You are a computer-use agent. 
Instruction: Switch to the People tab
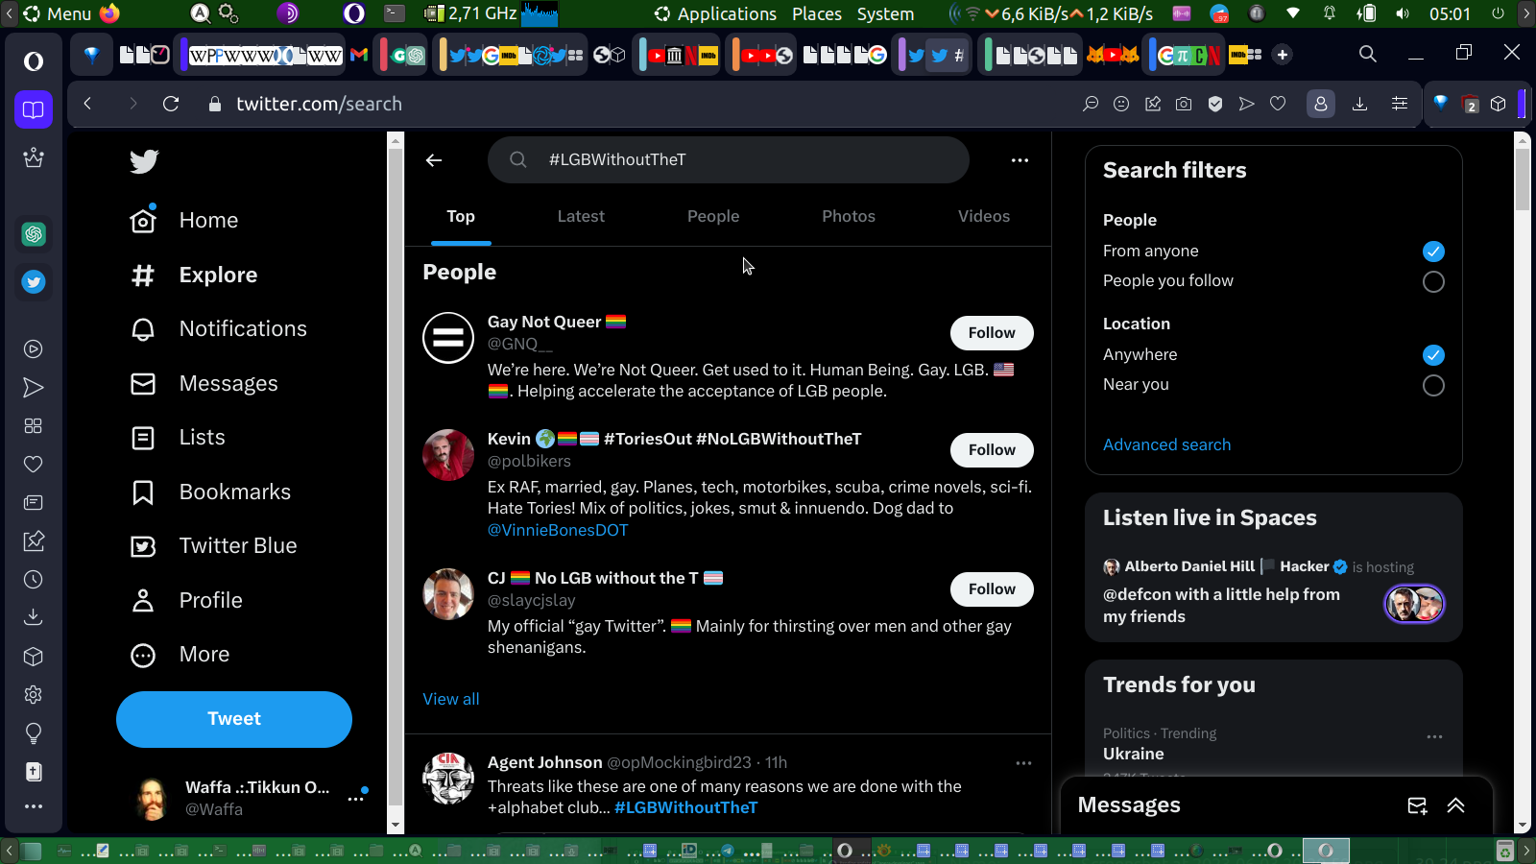pos(713,217)
